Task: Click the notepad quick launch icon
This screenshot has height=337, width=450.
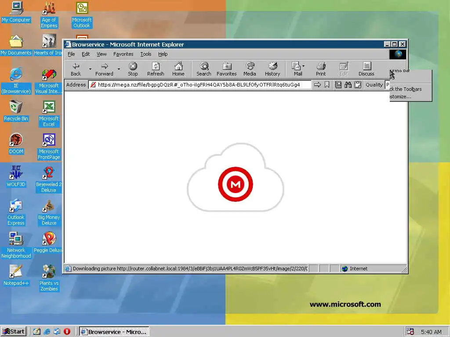Action: coord(37,331)
